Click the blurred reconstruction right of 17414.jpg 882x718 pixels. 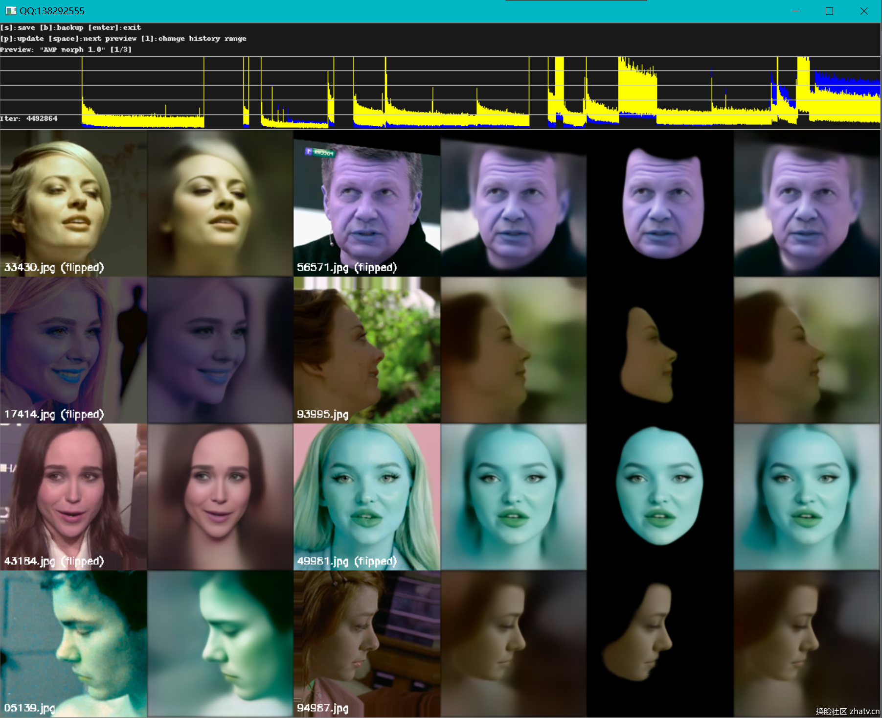pyautogui.click(x=220, y=350)
